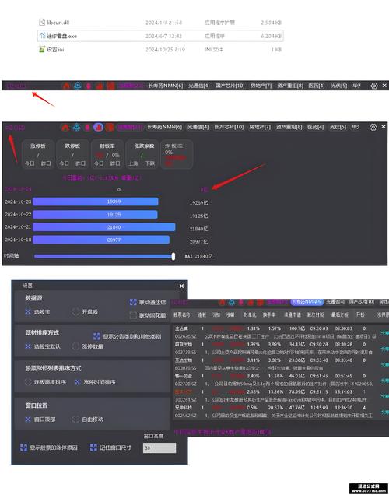The width and height of the screenshot is (389, 495).
Task: Sort by the 换手率 column header
Action: 269,314
